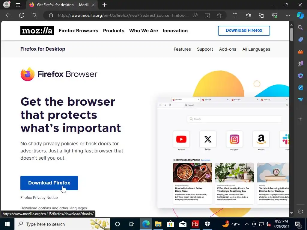The height and width of the screenshot is (230, 307).
Task: Click the scrollbar down arrow
Action: click(x=291, y=213)
